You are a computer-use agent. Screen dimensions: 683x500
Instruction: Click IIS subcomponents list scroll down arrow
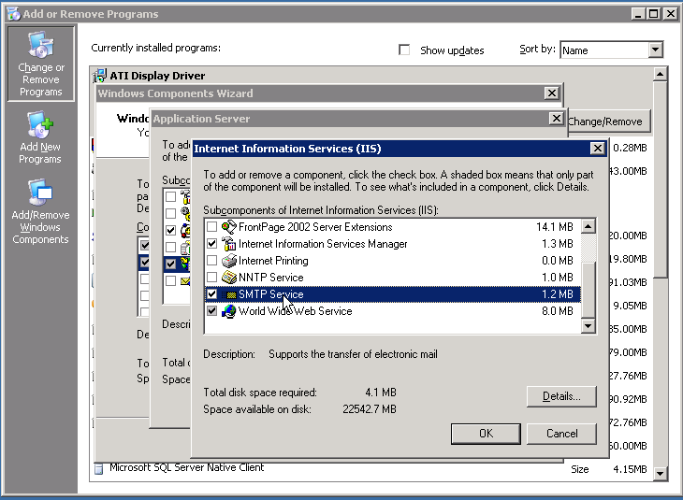[x=589, y=325]
